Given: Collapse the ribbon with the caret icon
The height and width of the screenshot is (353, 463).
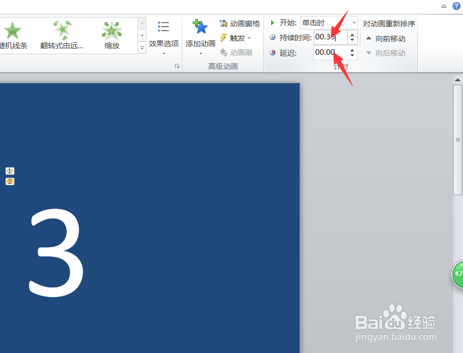Looking at the screenshot, I should [x=444, y=6].
